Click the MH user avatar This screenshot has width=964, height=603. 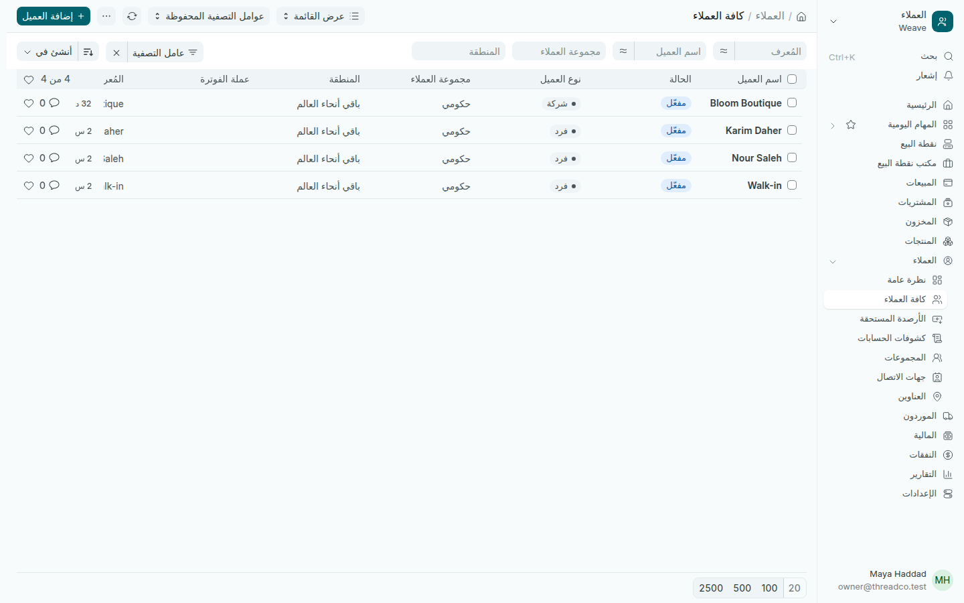pyautogui.click(x=943, y=580)
